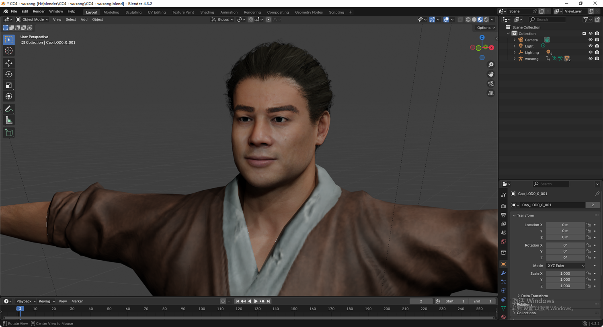Choose the combined Transform tool
This screenshot has width=603, height=327.
coord(9,97)
